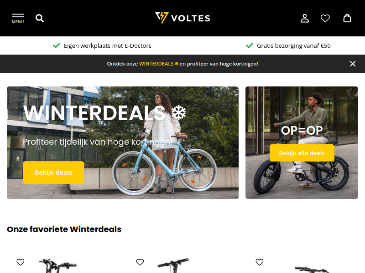
Task: Open the hamburger MENU
Action: (x=18, y=19)
